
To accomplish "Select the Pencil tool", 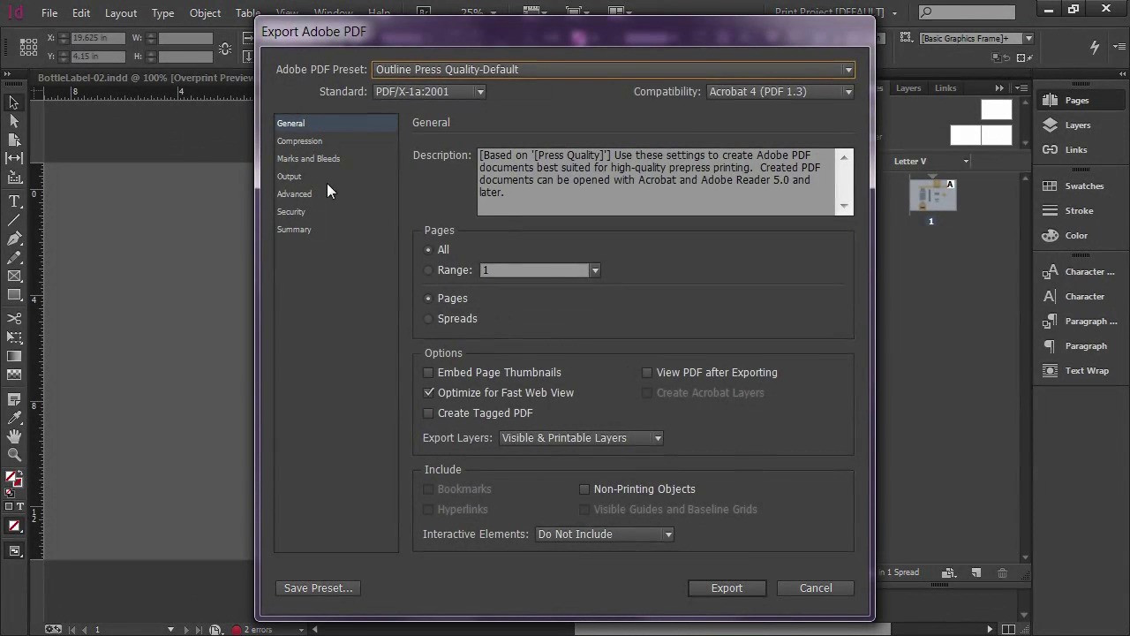I will tap(14, 258).
